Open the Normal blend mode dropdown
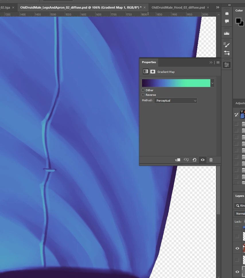 tap(240, 214)
